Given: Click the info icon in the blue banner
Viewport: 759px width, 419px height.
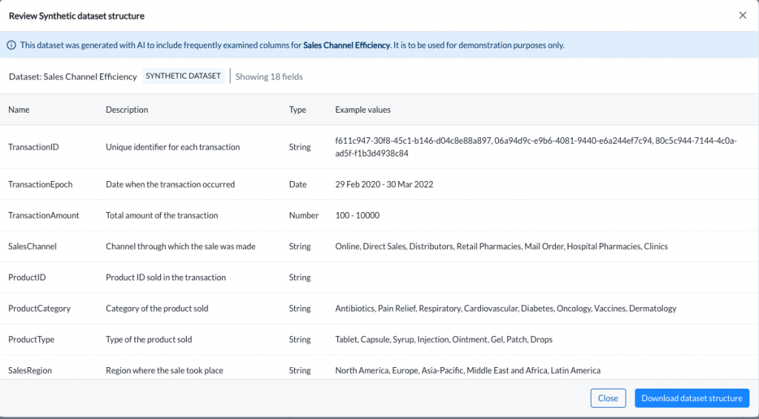Looking at the screenshot, I should click(x=11, y=45).
